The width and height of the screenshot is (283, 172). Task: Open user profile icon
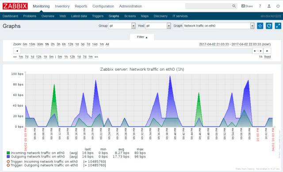tap(269, 6)
